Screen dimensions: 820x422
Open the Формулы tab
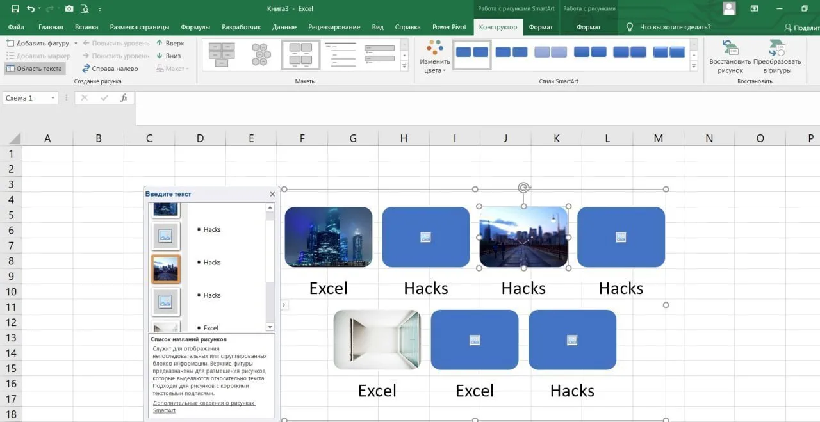(x=195, y=28)
